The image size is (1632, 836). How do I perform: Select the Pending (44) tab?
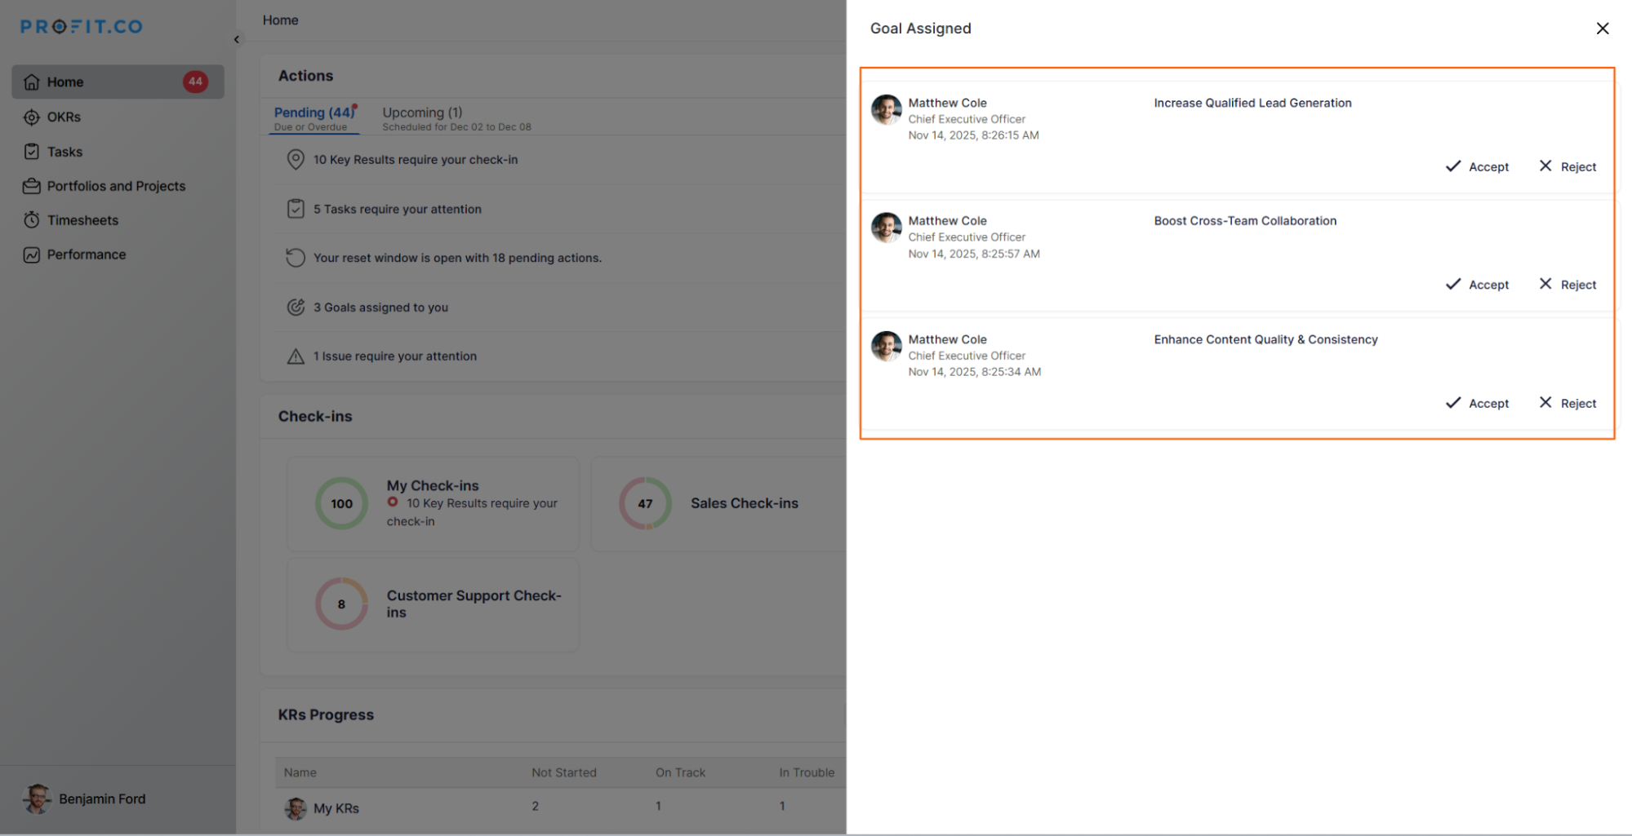pyautogui.click(x=314, y=113)
